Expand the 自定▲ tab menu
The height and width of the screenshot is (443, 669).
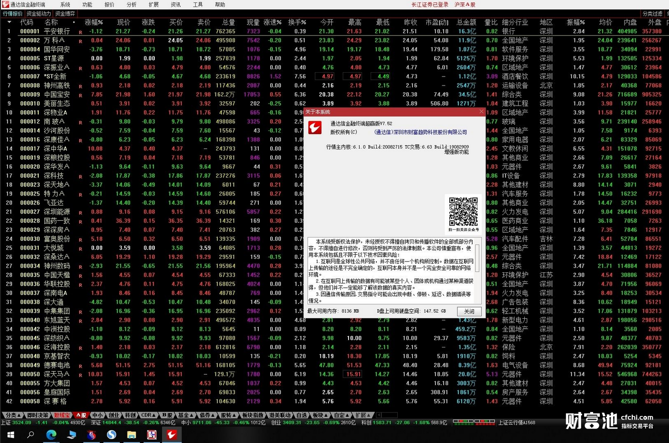[341, 415]
